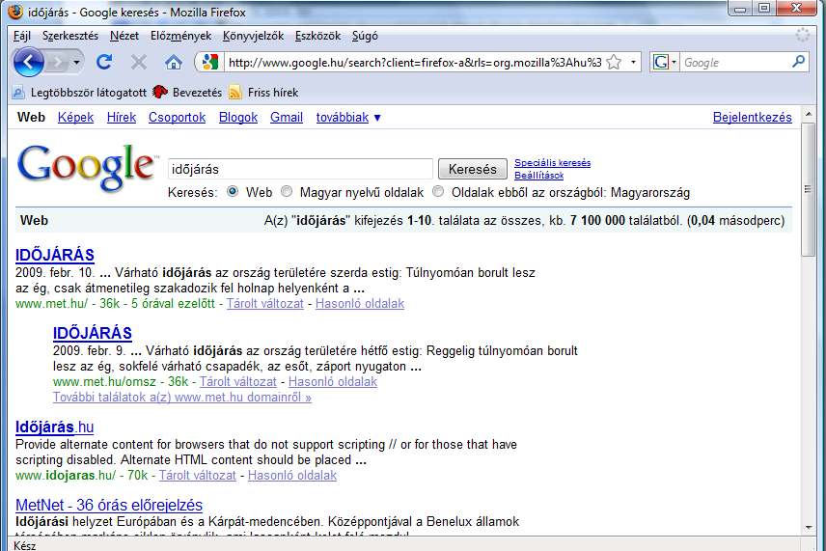Open the indented IDŐJÁRÁS result link

[93, 333]
